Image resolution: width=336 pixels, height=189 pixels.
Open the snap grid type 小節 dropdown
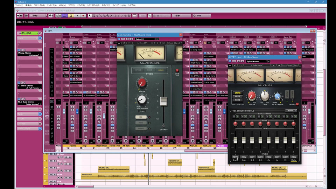(x=182, y=16)
